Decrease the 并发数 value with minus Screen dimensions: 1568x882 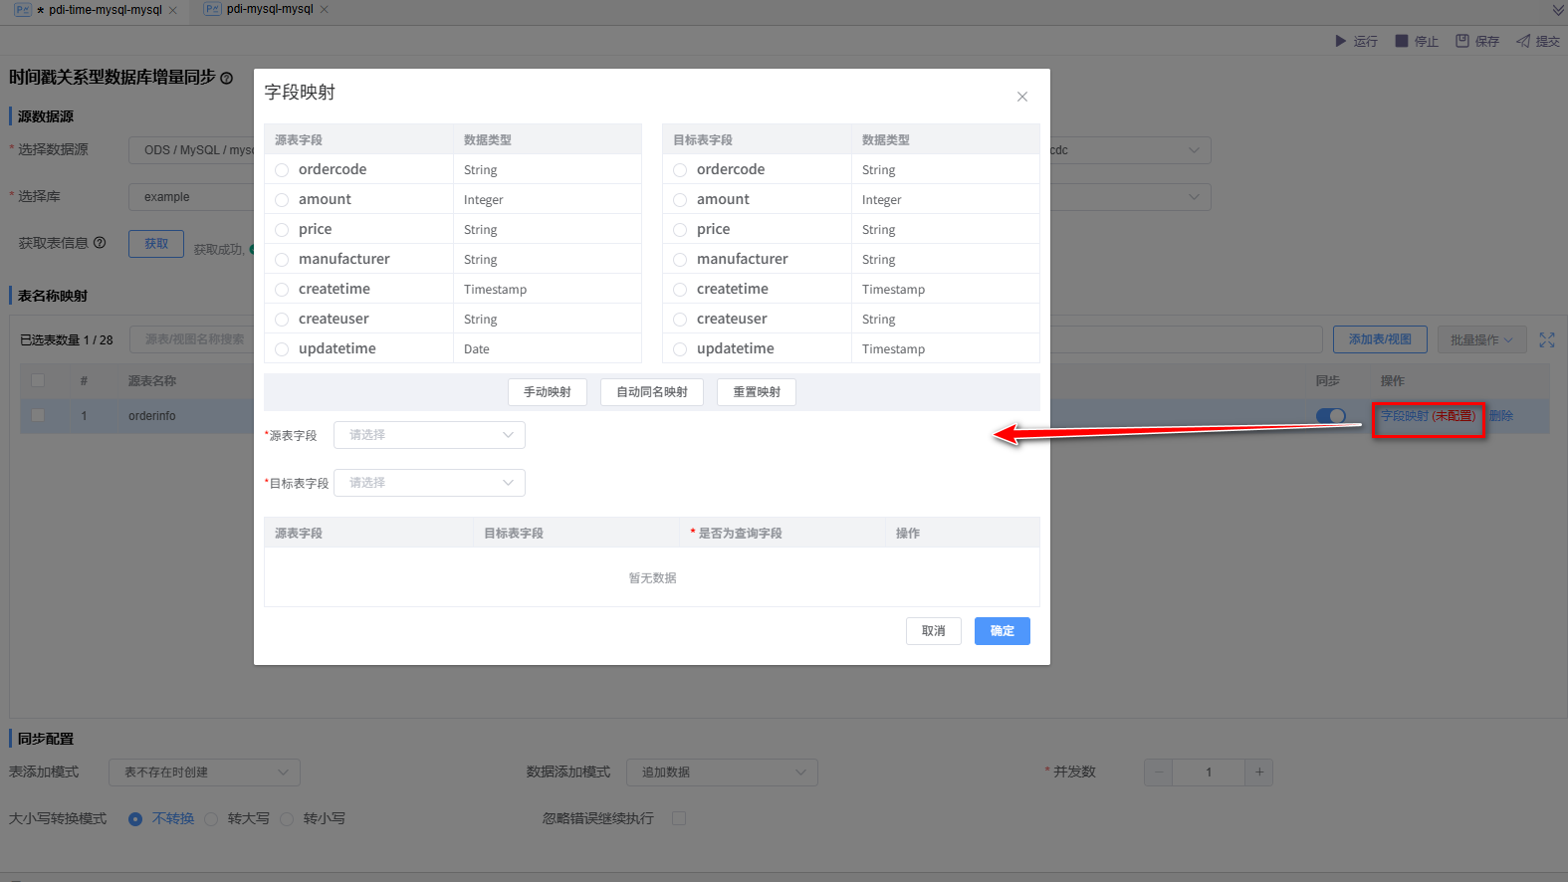(x=1159, y=772)
